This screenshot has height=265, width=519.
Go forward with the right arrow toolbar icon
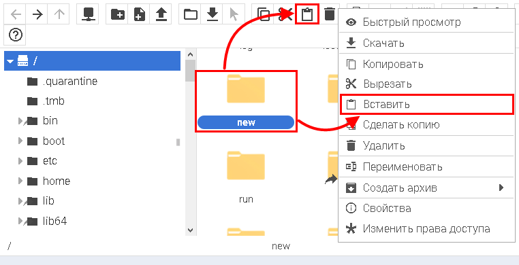(x=37, y=14)
